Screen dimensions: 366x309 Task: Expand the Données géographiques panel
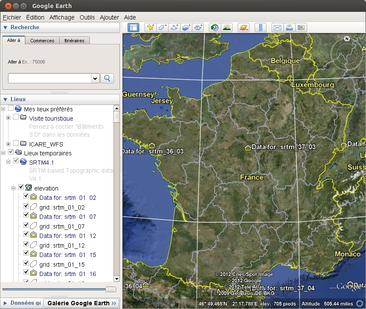(x=5, y=303)
